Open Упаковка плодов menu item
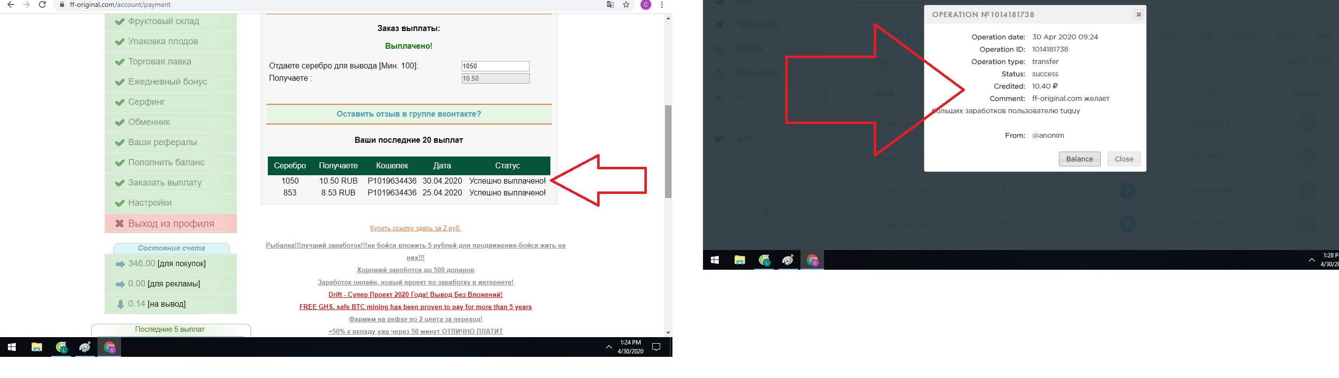This screenshot has width=1339, height=378. (171, 42)
